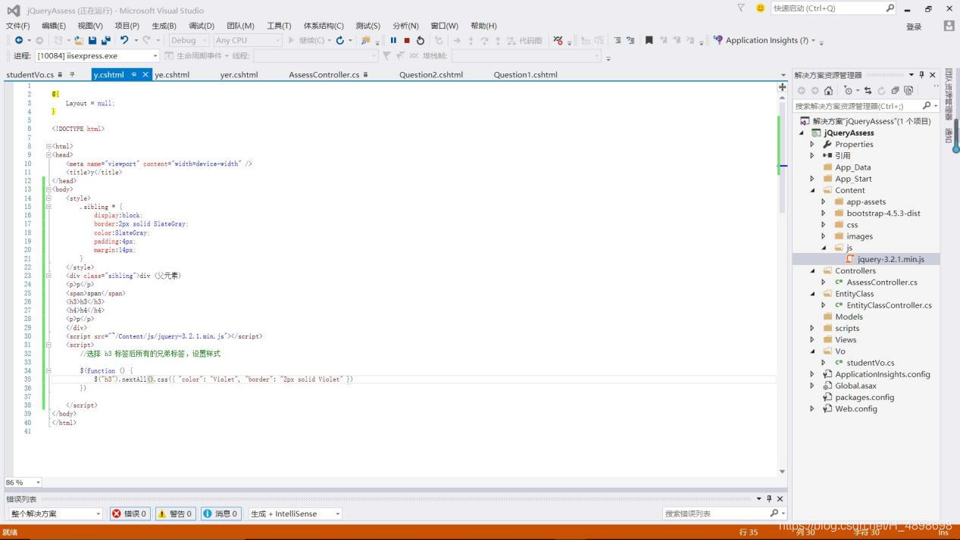Open the 文件(F) menu
Viewport: 960px width, 540px height.
pos(17,26)
